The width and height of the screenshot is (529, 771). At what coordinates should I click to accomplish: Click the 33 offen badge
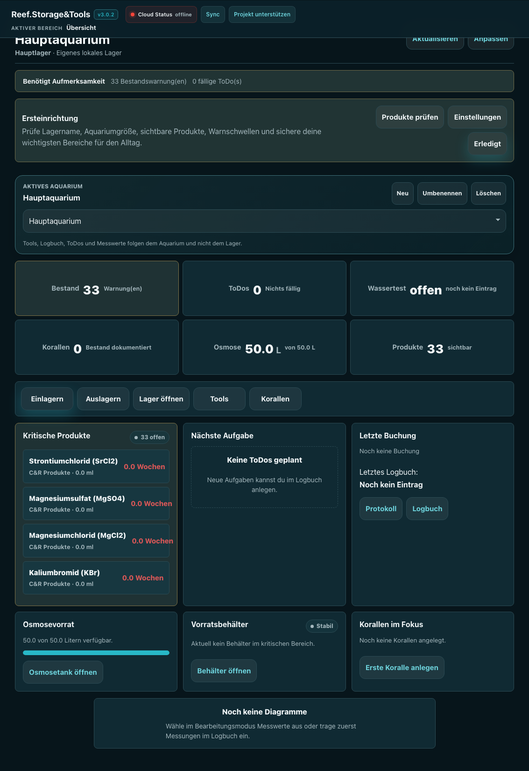point(149,437)
